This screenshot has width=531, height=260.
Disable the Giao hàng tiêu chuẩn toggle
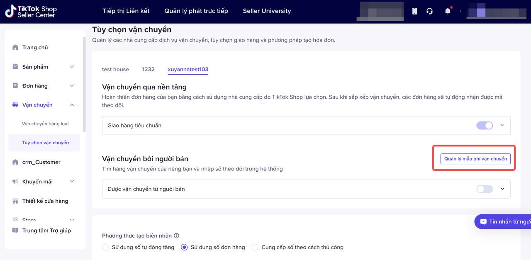[x=485, y=125]
